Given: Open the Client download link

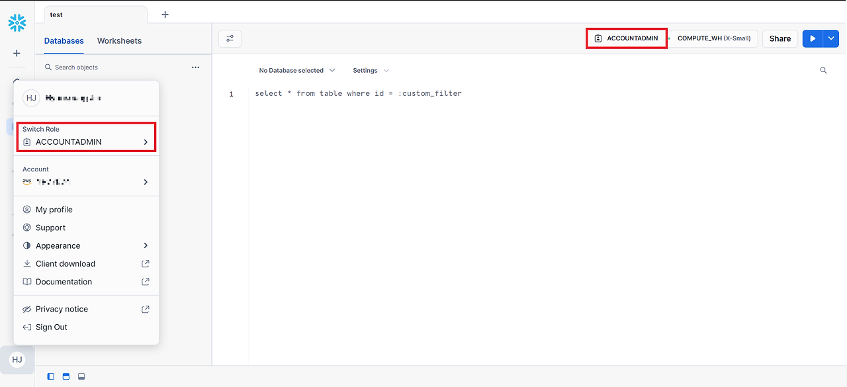Looking at the screenshot, I should 87,263.
